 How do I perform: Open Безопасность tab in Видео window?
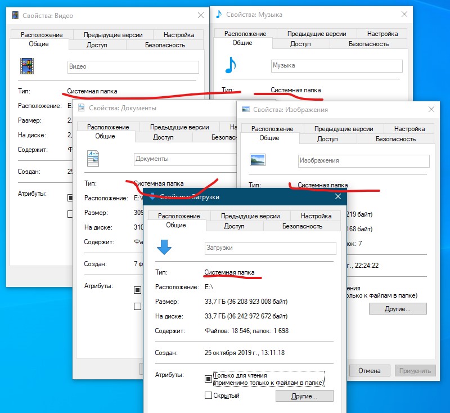point(165,45)
